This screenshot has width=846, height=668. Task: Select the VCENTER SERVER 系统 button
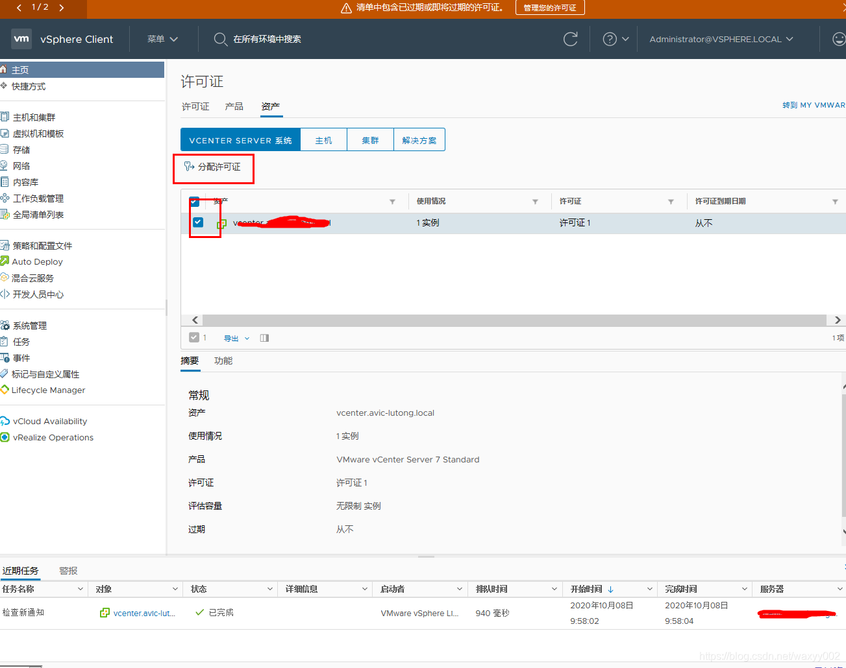pyautogui.click(x=240, y=140)
